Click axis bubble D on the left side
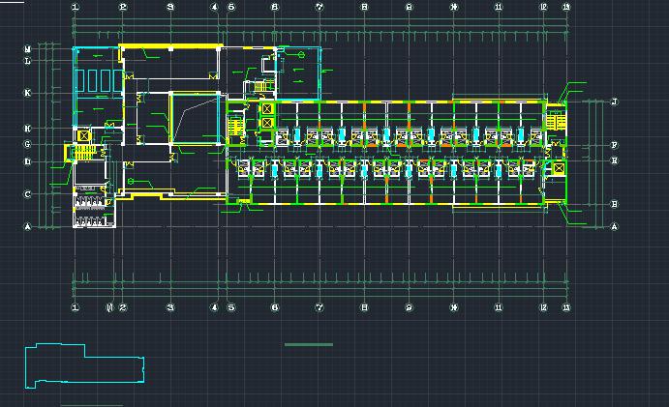The image size is (669, 407). coord(28,161)
